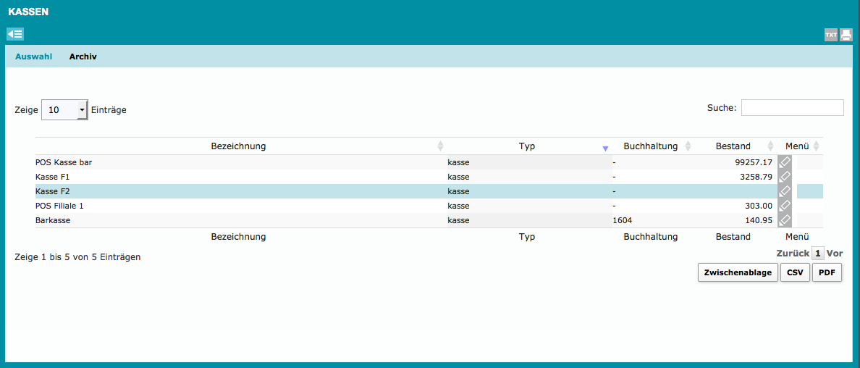Select the Auswahl tab
Screen dimensions: 860x368
[x=33, y=57]
